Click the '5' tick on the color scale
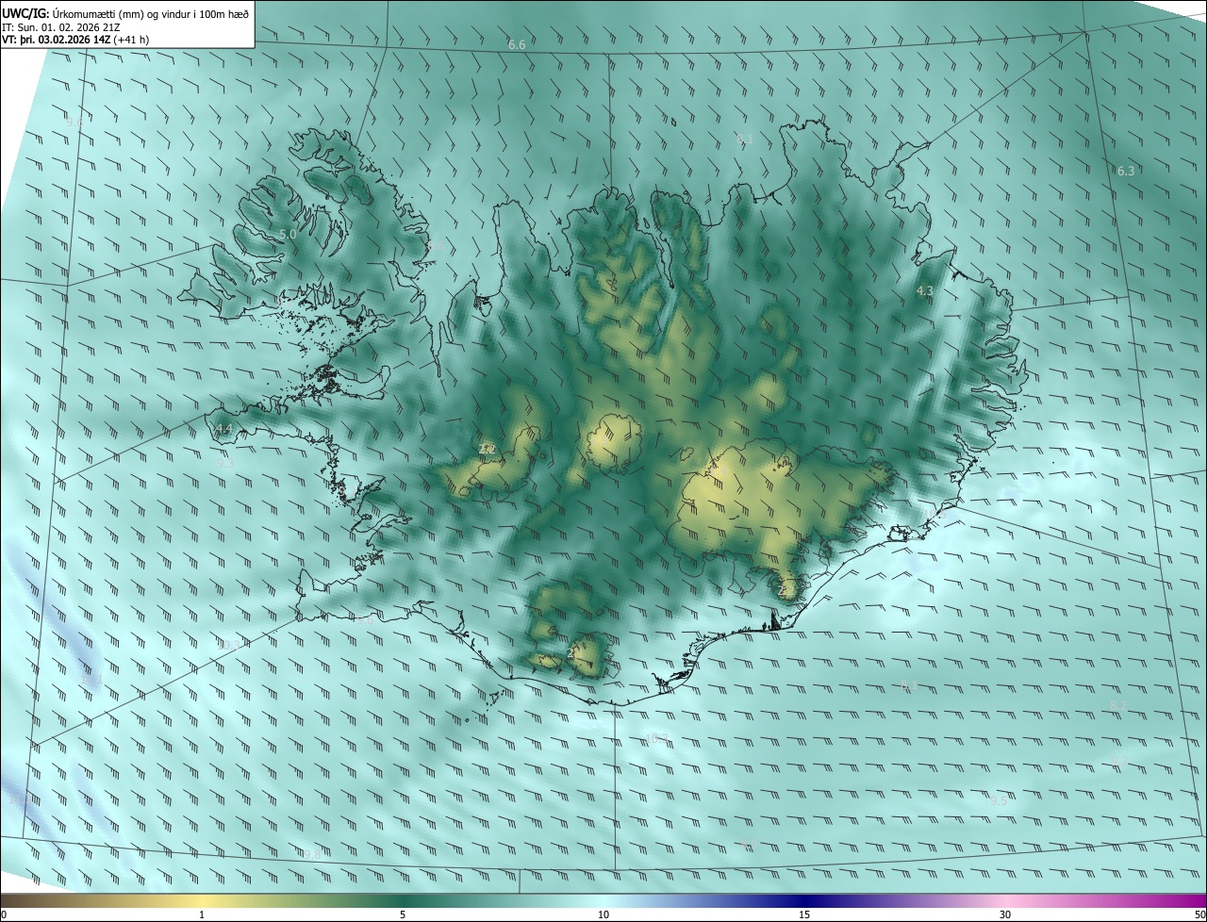The width and height of the screenshot is (1207, 922). [403, 914]
